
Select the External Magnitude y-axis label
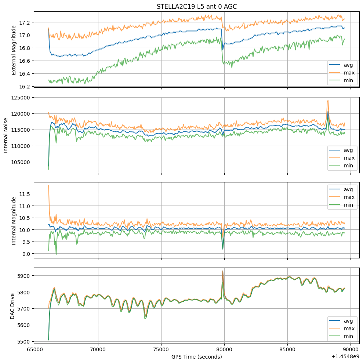(x=14, y=50)
